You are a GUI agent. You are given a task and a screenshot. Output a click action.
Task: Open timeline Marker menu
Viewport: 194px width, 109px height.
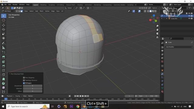(x=30, y=96)
